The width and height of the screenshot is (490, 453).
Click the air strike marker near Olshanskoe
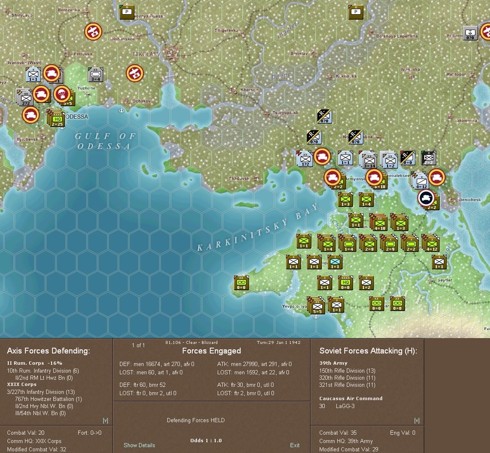(x=93, y=32)
